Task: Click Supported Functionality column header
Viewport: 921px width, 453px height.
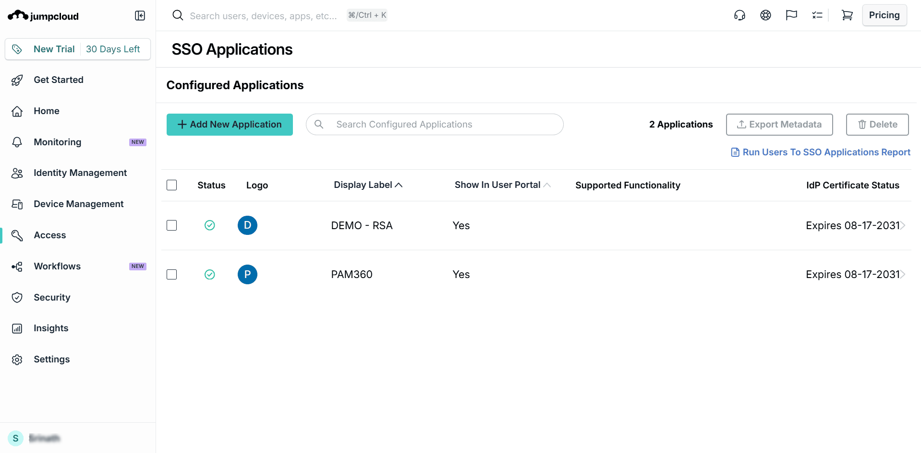Action: pos(628,186)
